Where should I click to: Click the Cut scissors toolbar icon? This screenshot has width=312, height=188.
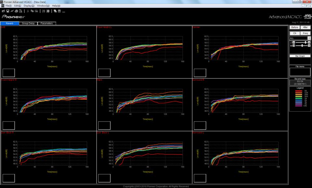28,11
